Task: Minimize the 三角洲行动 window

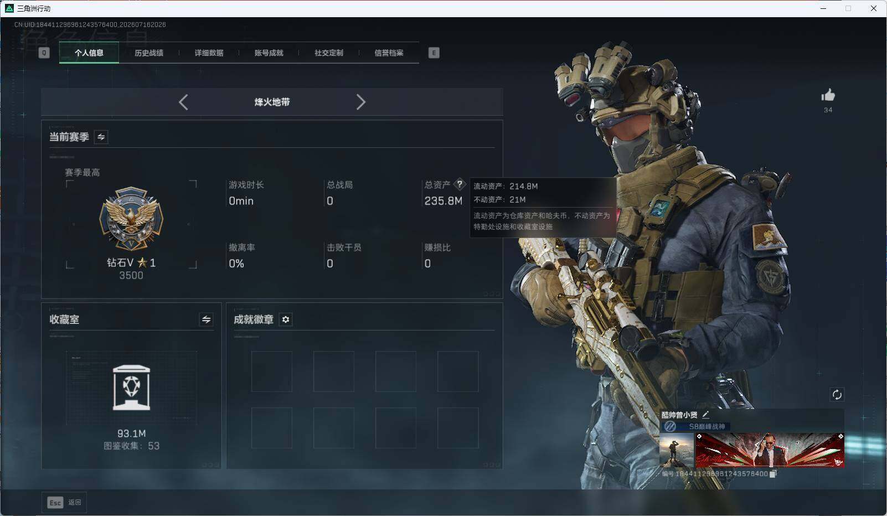Action: pyautogui.click(x=823, y=8)
